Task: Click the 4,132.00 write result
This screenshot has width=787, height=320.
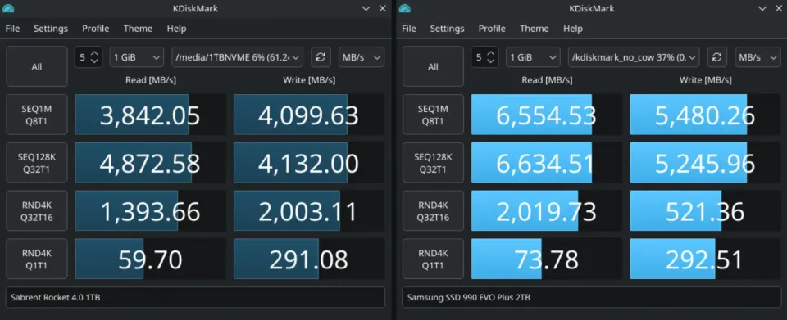Action: point(309,163)
